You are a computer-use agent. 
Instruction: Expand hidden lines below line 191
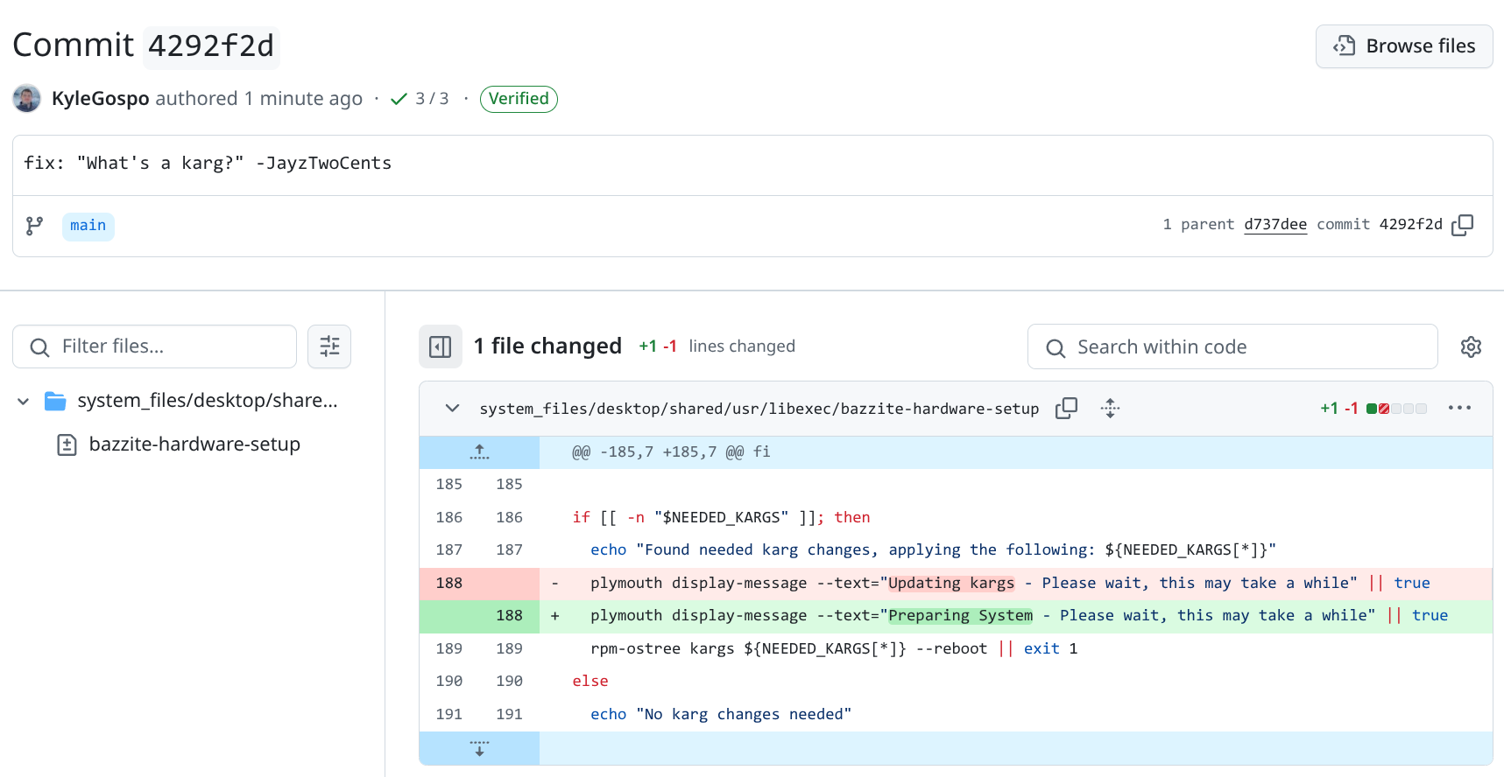[x=479, y=748]
